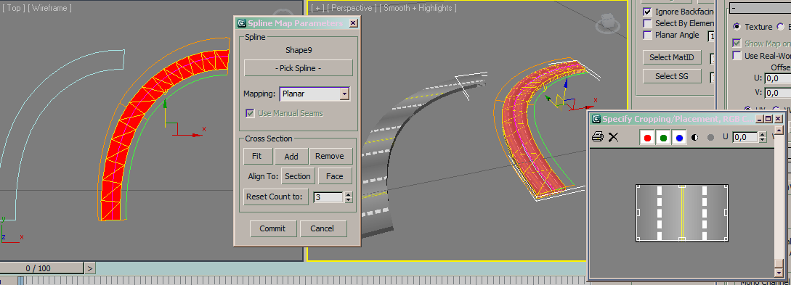791x285 pixels.
Task: Click Commit in Spline Map Parameters
Action: (x=273, y=228)
